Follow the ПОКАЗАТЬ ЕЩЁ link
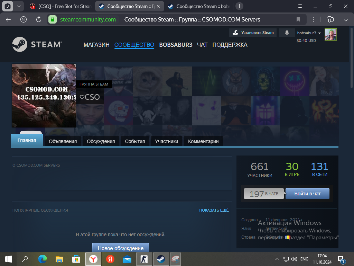This screenshot has height=266, width=354. (x=214, y=210)
